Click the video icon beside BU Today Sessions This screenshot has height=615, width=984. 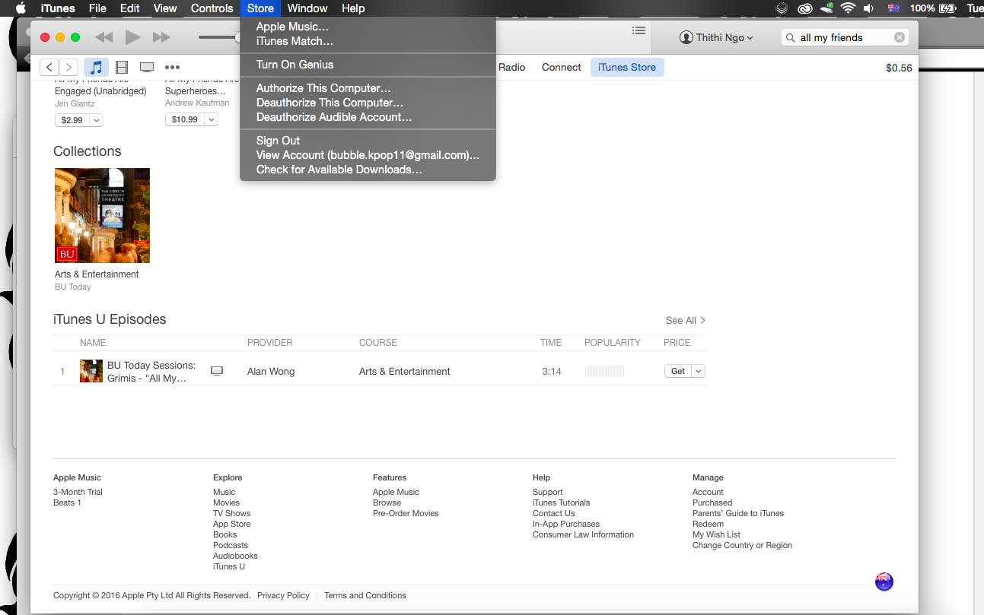(217, 371)
